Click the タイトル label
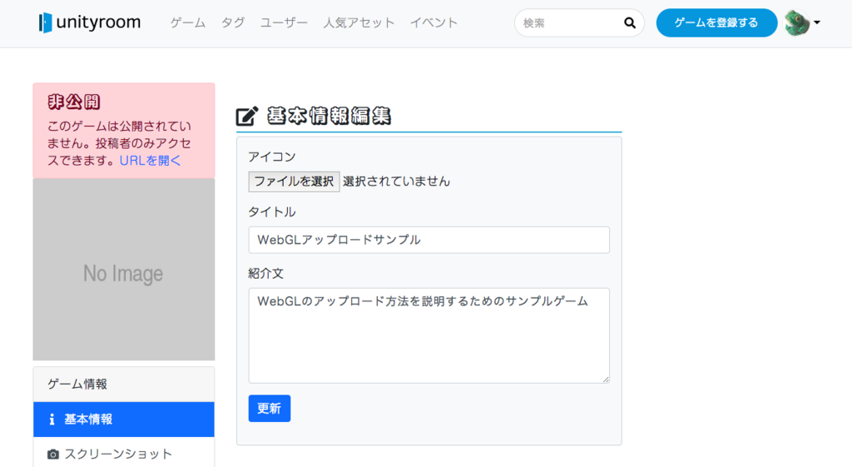The height and width of the screenshot is (467, 852). [x=272, y=212]
